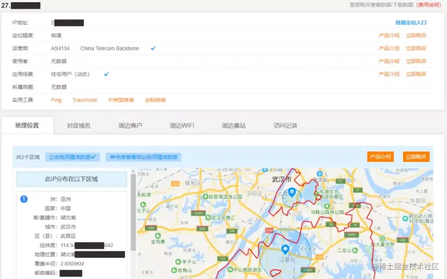Click the orange 产品介绍 button above map

[x=380, y=157]
